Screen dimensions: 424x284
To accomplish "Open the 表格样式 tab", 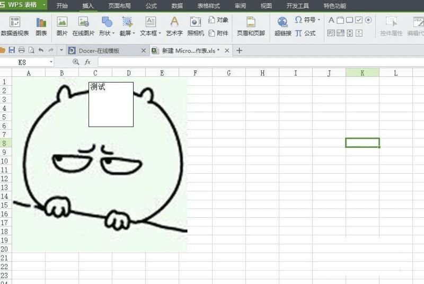I will (208, 6).
